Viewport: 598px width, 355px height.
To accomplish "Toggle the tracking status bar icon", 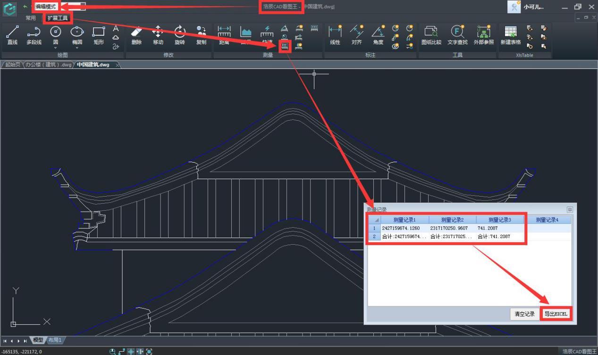I will 140,351.
